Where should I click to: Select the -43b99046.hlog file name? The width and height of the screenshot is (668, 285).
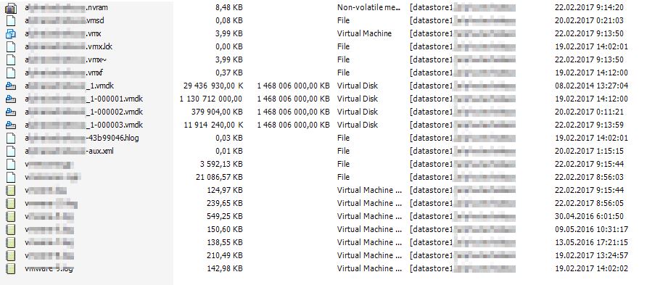(x=82, y=138)
